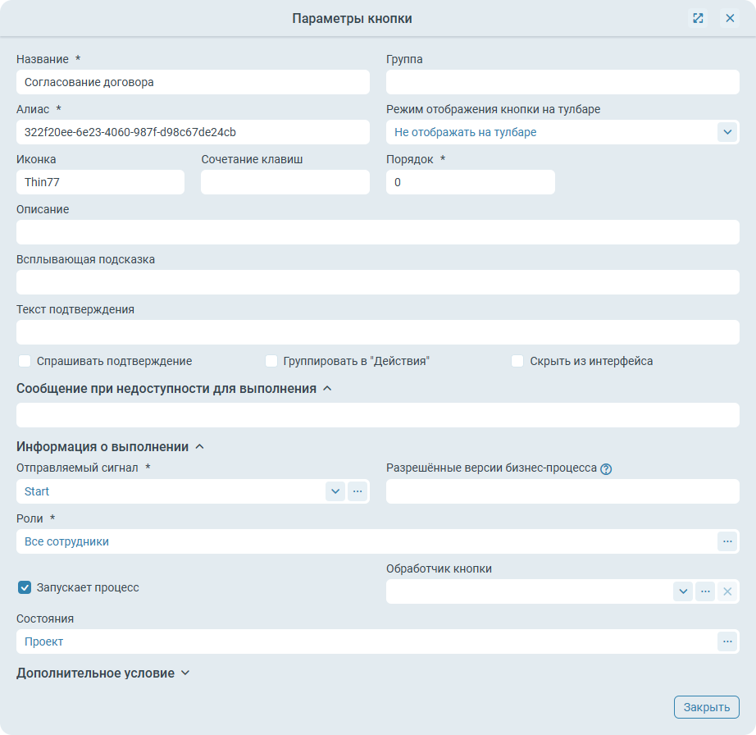756x735 pixels.
Task: Open the ellipsis picker for Обработчик кнопки
Action: pyautogui.click(x=705, y=591)
